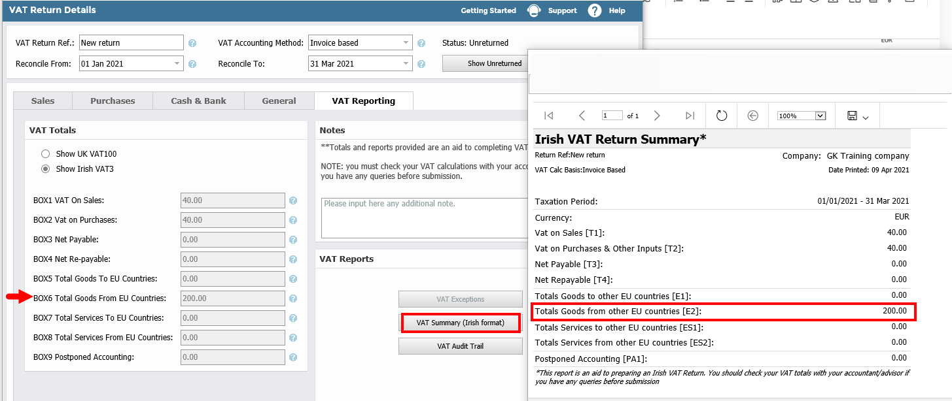The width and height of the screenshot is (952, 401).
Task: Switch to the Cash & Bank tab
Action: [198, 101]
